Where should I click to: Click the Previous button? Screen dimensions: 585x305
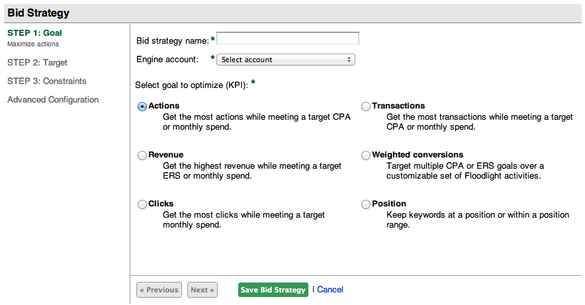[159, 290]
